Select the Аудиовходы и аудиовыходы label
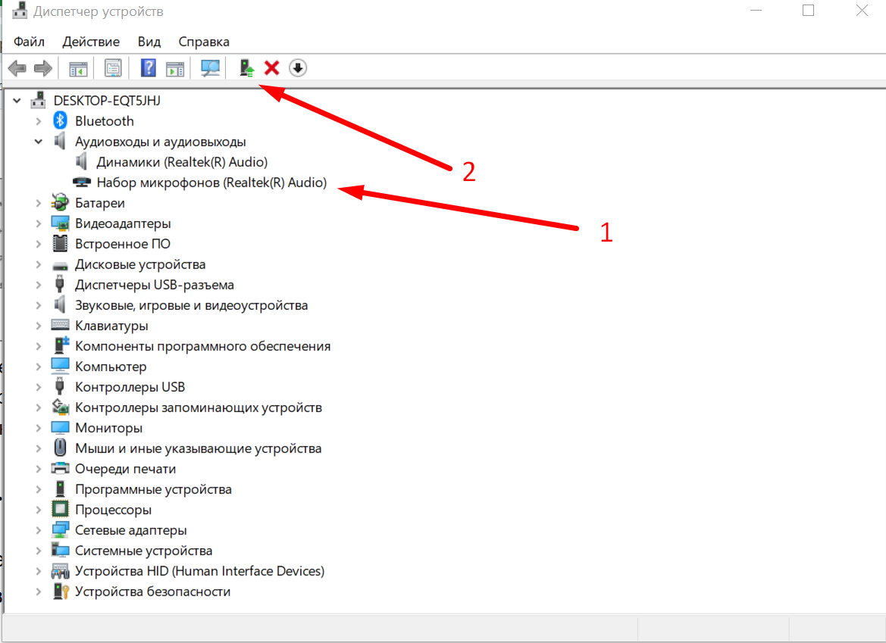This screenshot has width=886, height=643. point(161,142)
